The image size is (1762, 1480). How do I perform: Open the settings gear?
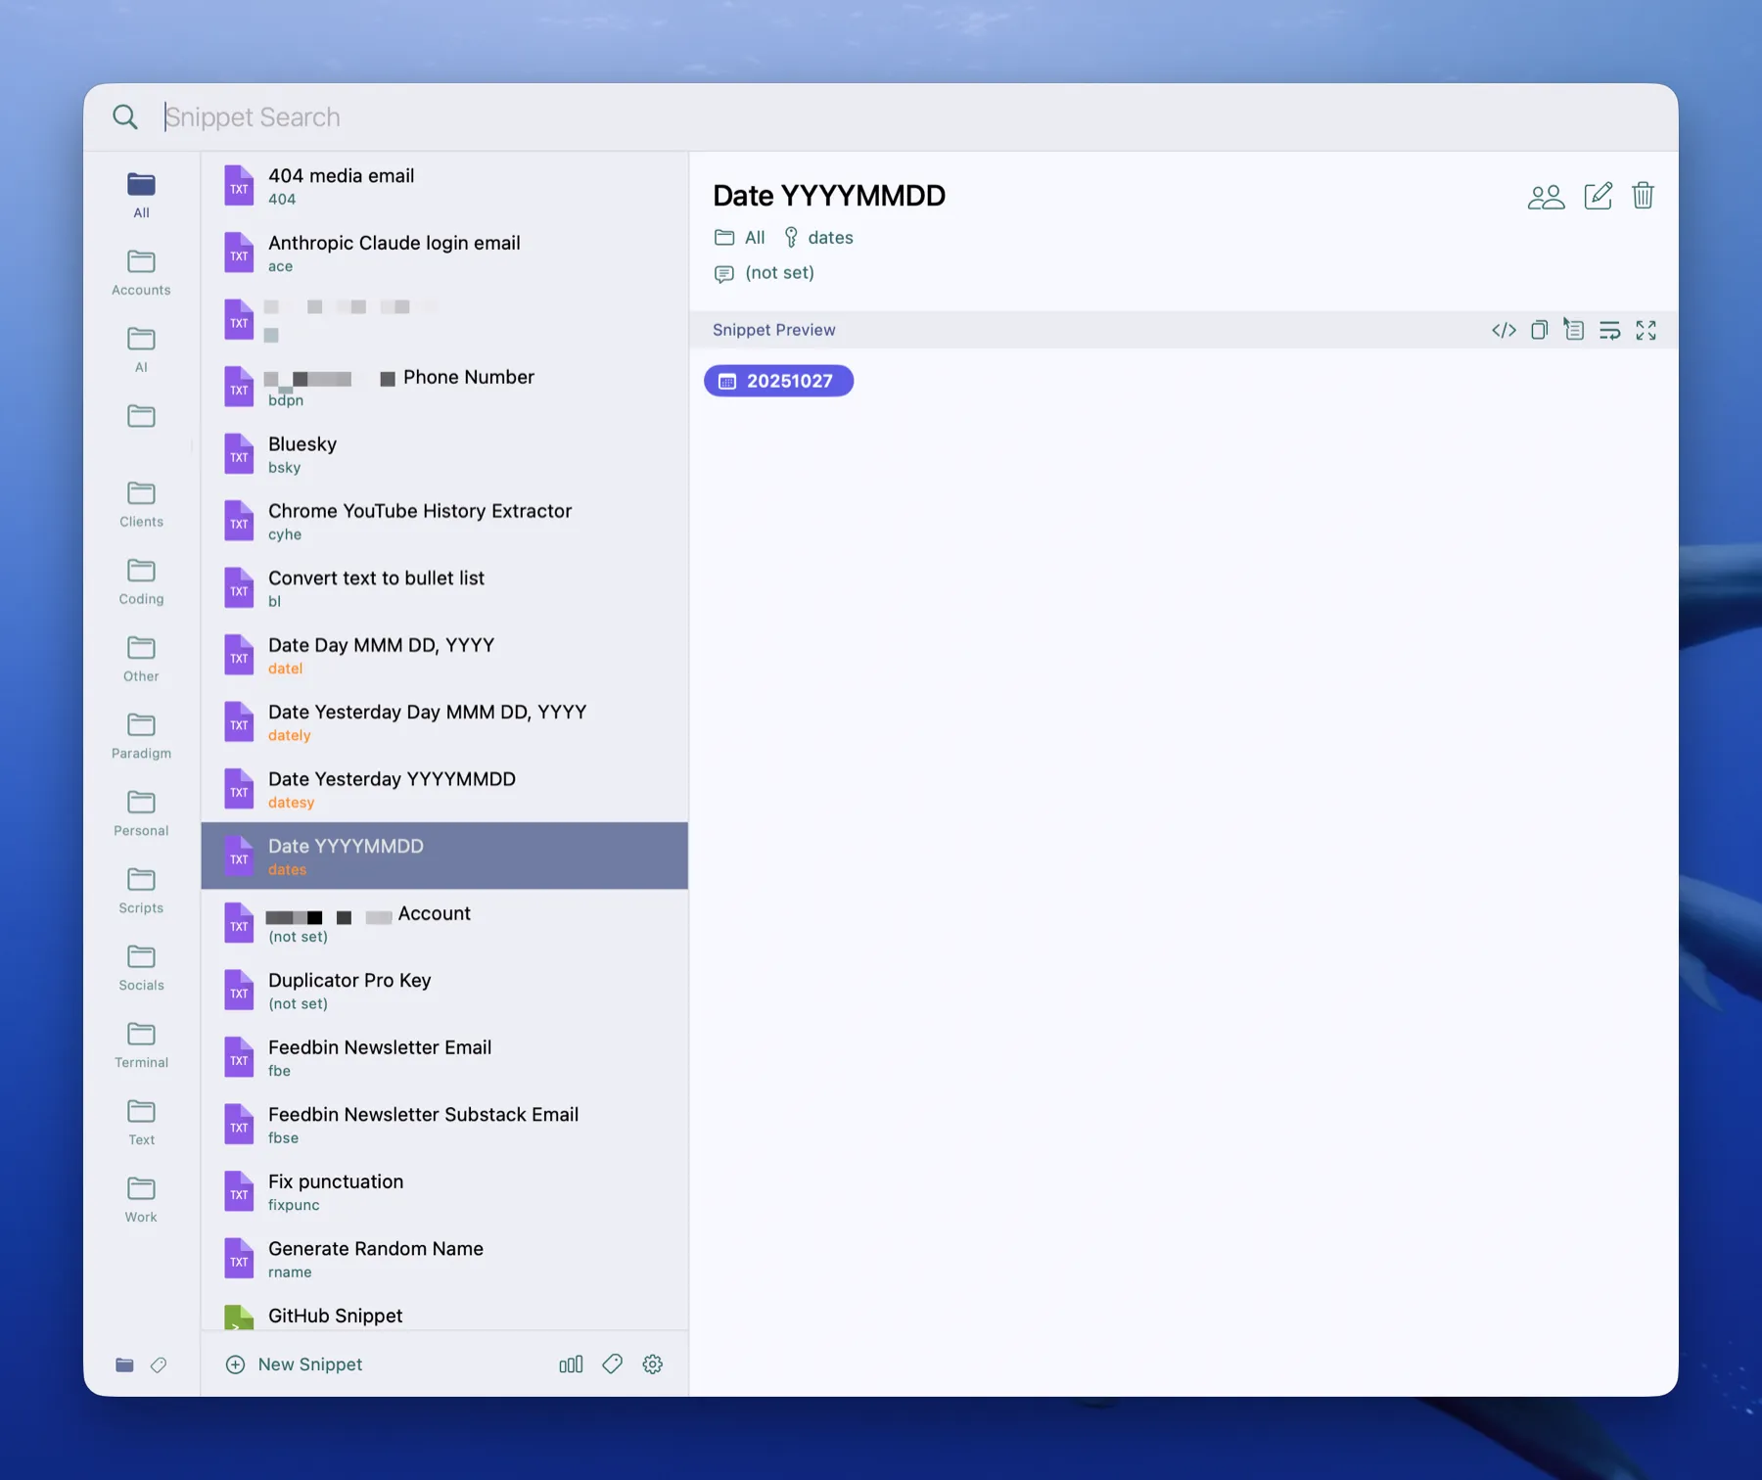tap(652, 1364)
